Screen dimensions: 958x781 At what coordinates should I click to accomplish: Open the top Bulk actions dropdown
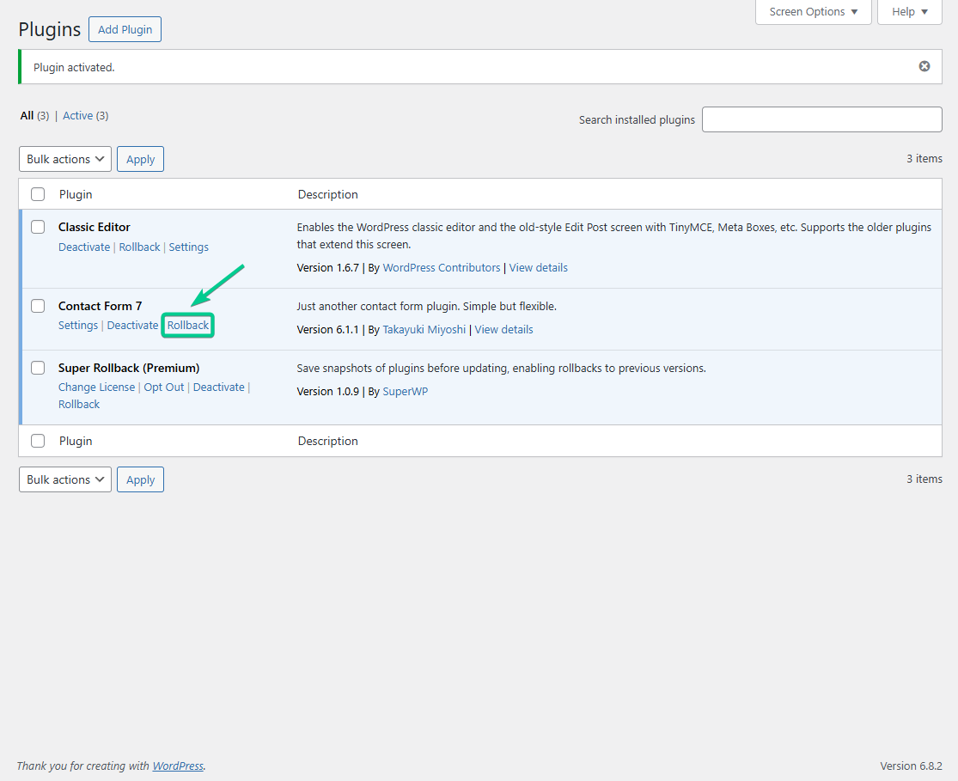(65, 159)
